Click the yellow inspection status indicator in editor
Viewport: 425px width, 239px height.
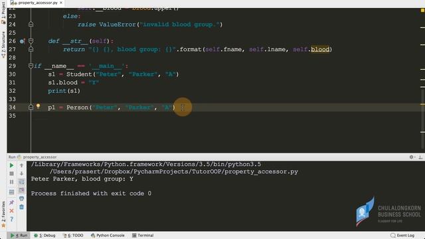click(x=422, y=11)
